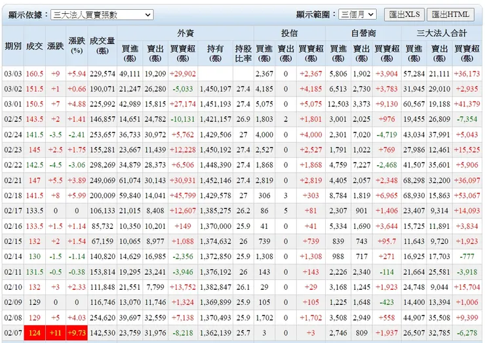The image size is (485, 343).
Task: Click the +15,704 total net buy cell
Action: pyautogui.click(x=467, y=287)
